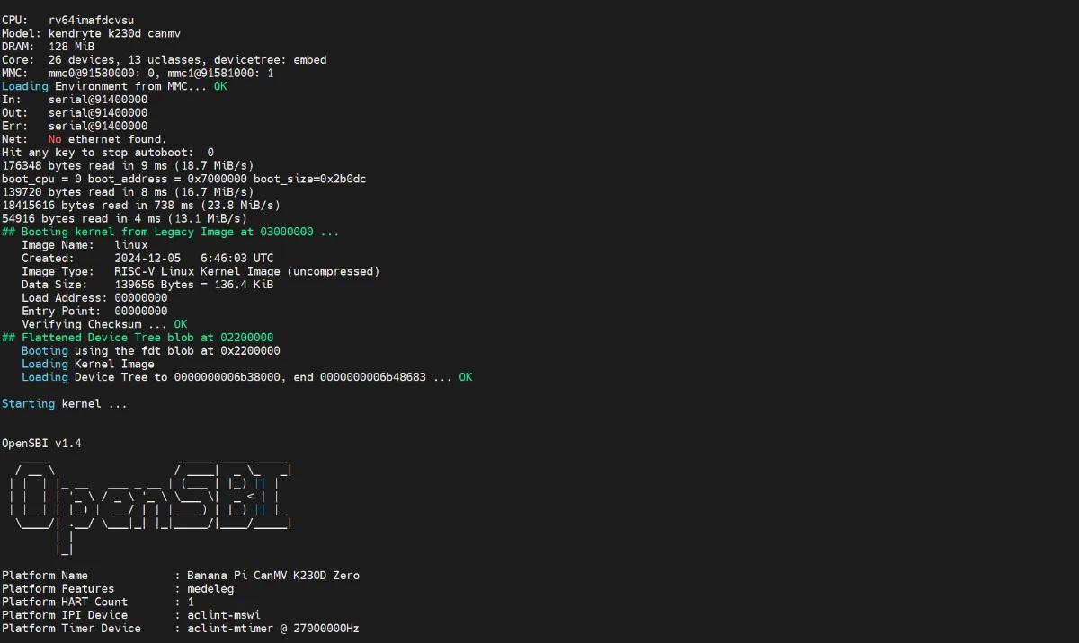Image resolution: width=1079 pixels, height=643 pixels.
Task: Click the 'Err: serial@91400000' line
Action: pos(75,126)
